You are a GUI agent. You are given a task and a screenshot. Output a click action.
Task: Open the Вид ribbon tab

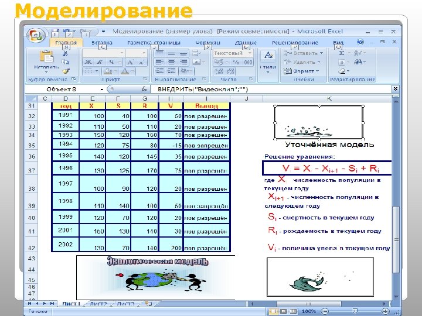pos(338,43)
